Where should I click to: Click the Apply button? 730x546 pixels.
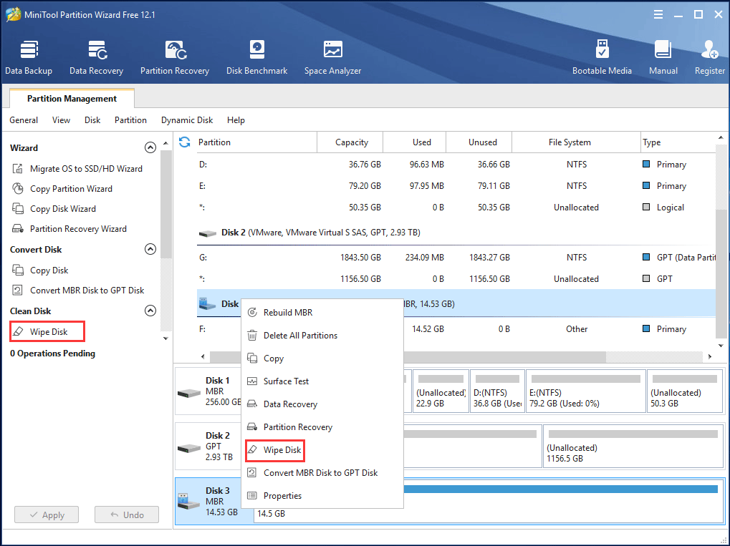point(46,515)
